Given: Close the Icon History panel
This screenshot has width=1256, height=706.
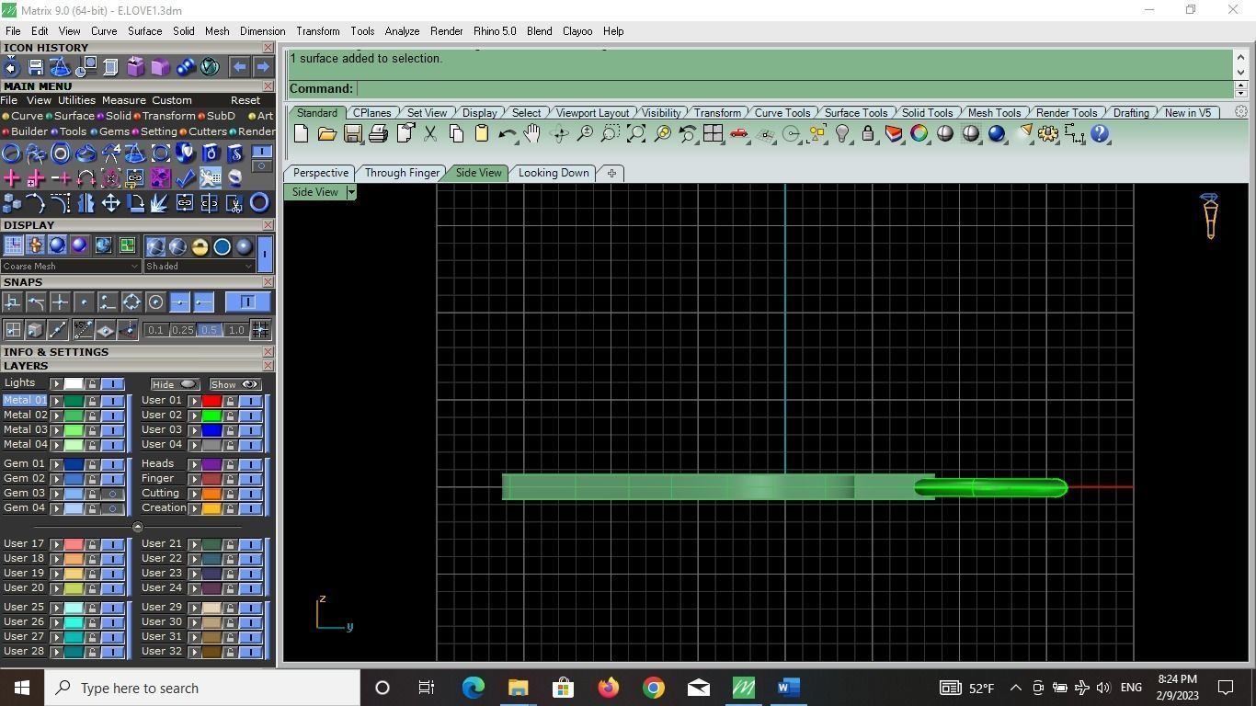Looking at the screenshot, I should 268,48.
